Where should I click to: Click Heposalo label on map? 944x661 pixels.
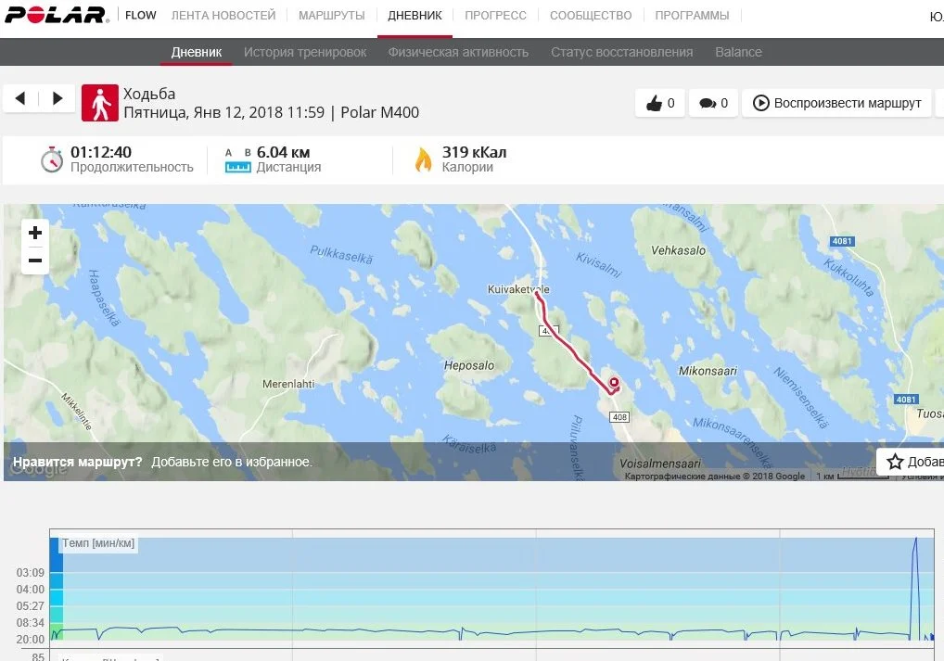point(469,365)
